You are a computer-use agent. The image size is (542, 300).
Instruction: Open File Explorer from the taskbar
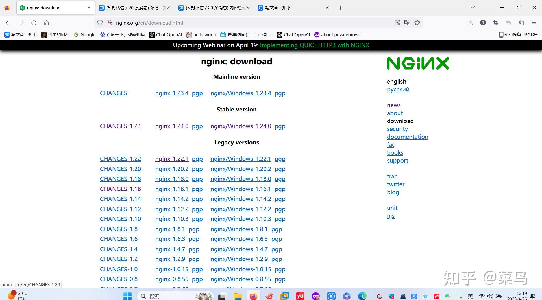238,296
